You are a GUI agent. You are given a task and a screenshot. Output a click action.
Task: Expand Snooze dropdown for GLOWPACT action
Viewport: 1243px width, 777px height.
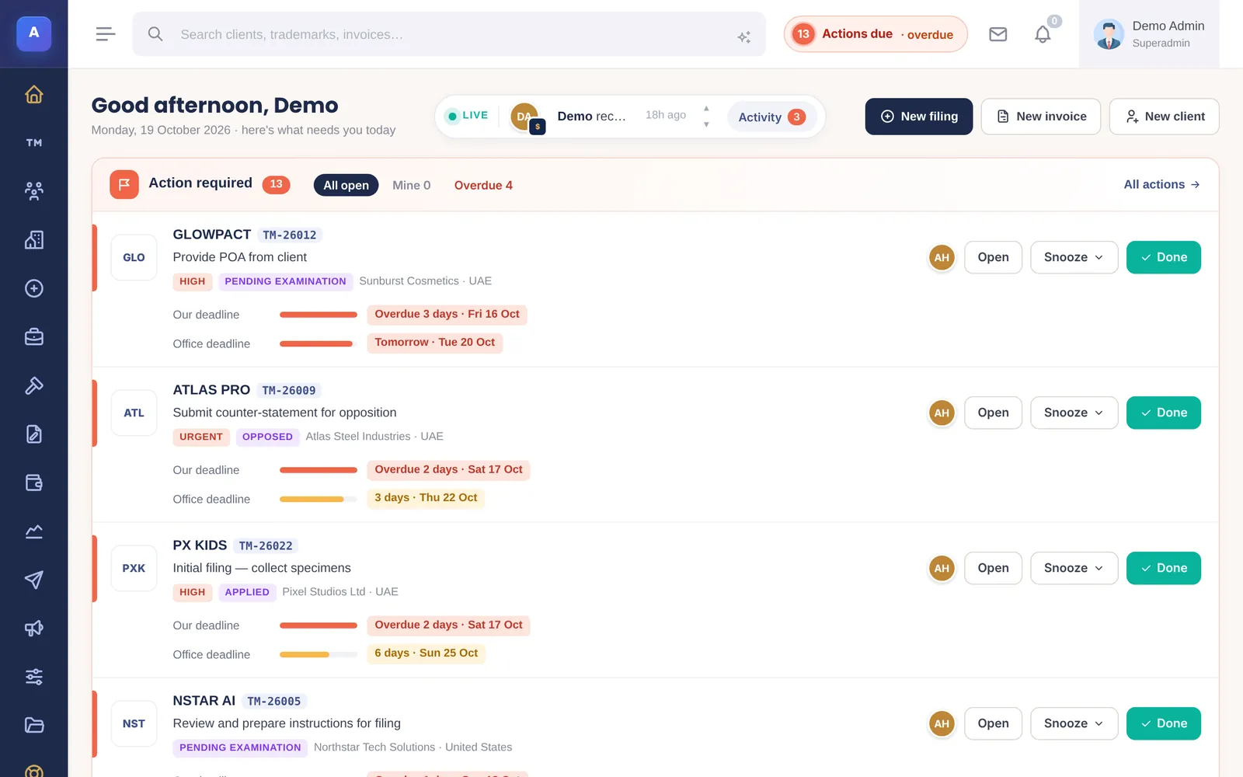(1074, 257)
